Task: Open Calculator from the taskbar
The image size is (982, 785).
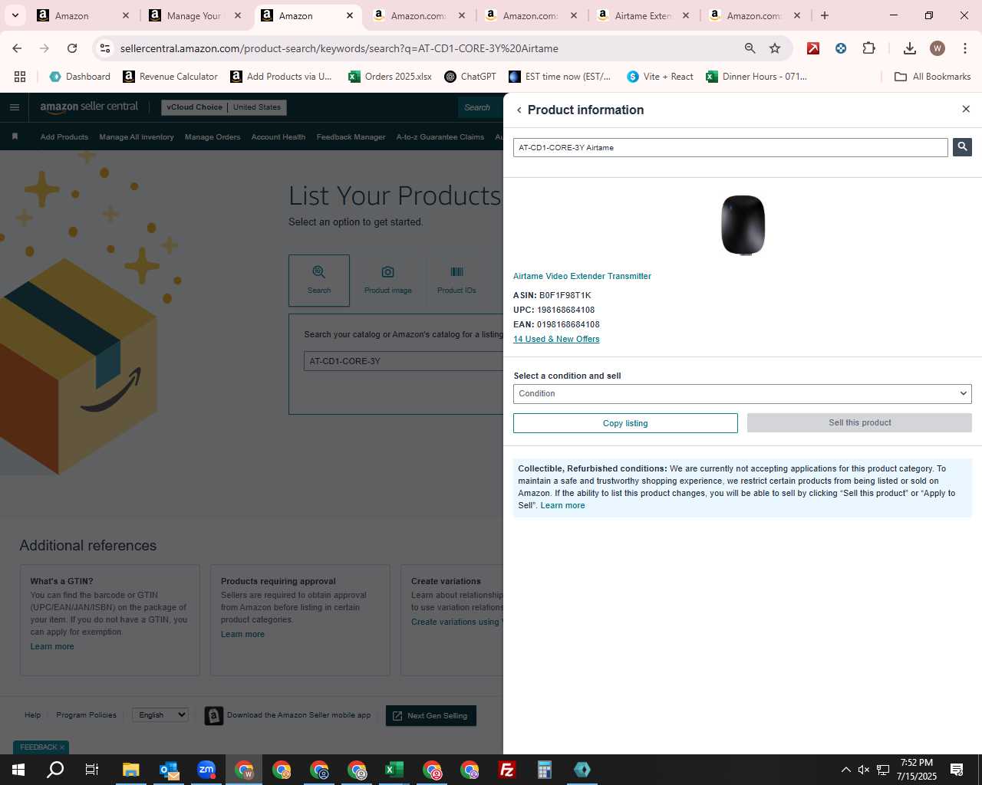Action: tap(545, 770)
